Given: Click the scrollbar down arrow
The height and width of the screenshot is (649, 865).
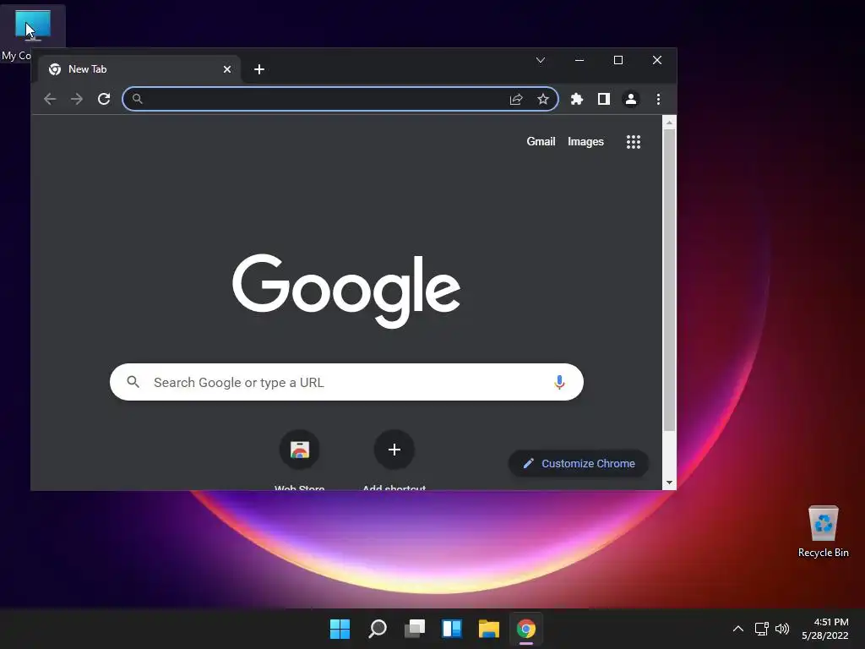Looking at the screenshot, I should point(669,483).
